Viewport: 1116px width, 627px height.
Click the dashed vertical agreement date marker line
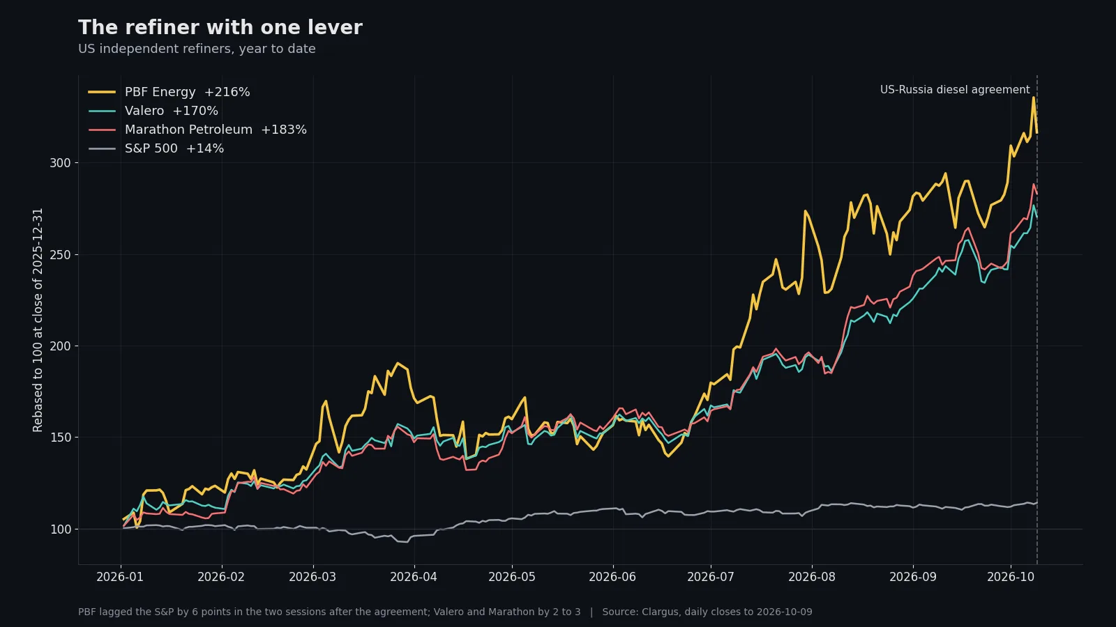coord(1037,320)
